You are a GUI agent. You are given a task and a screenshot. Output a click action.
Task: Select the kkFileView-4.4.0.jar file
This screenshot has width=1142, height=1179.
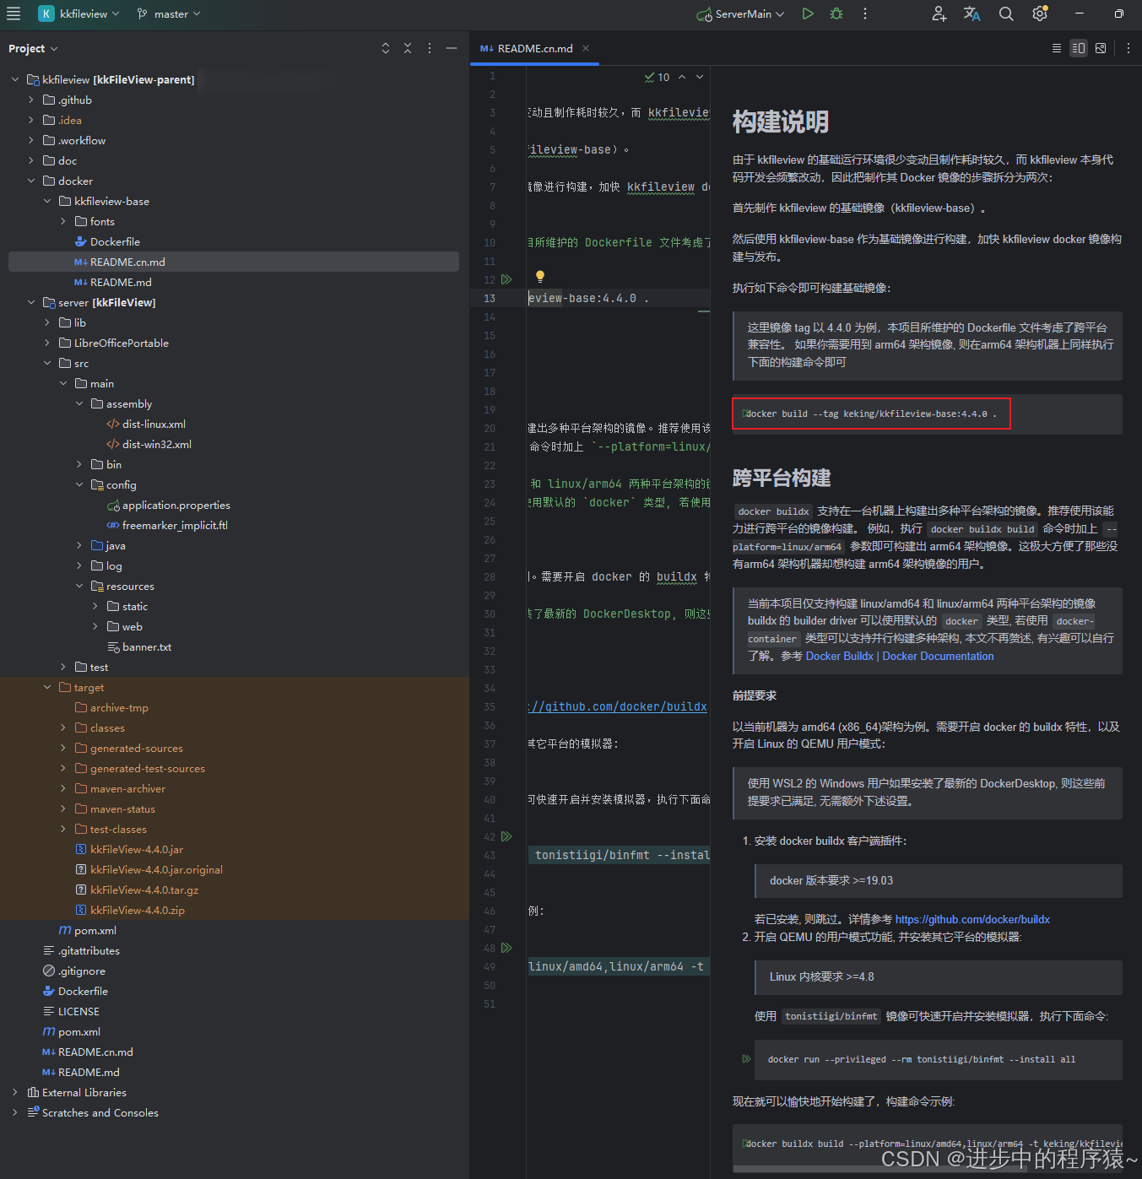[136, 849]
